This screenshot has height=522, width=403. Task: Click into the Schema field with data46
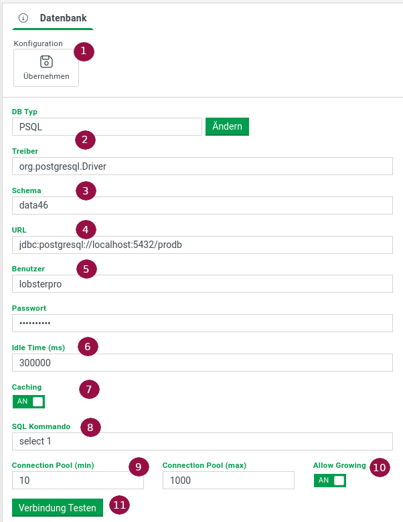point(201,205)
